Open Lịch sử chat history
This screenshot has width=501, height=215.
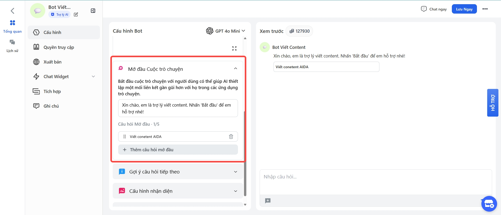12,43
